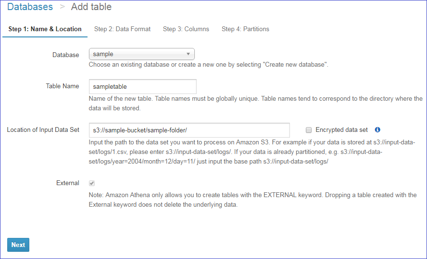This screenshot has width=427, height=259.
Task: Click the arrow on the Database dropdown
Action: pos(188,54)
